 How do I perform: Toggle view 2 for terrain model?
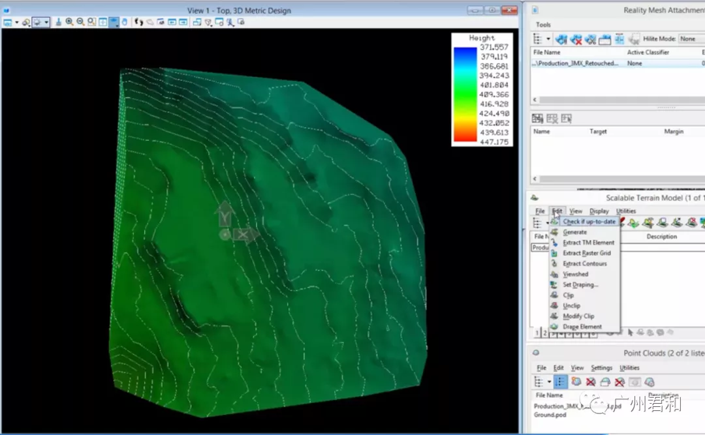(x=545, y=333)
